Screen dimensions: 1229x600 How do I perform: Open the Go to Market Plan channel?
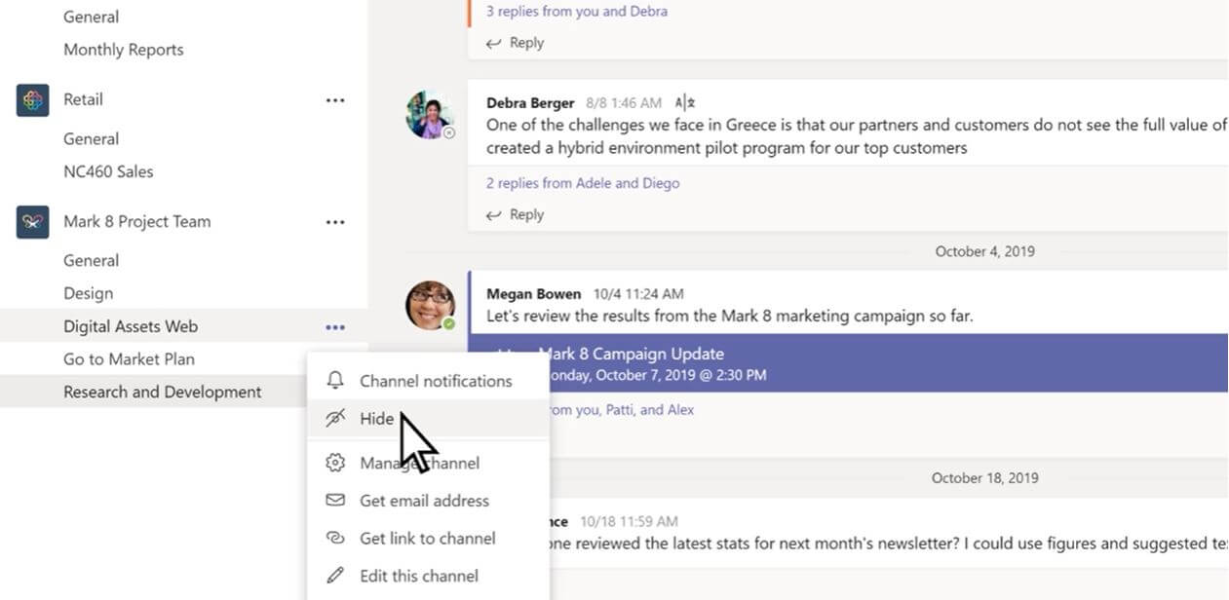(x=129, y=359)
